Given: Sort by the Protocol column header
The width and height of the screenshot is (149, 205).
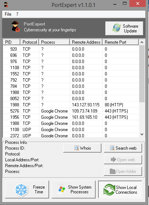Looking at the screenshot, I should [29, 42].
